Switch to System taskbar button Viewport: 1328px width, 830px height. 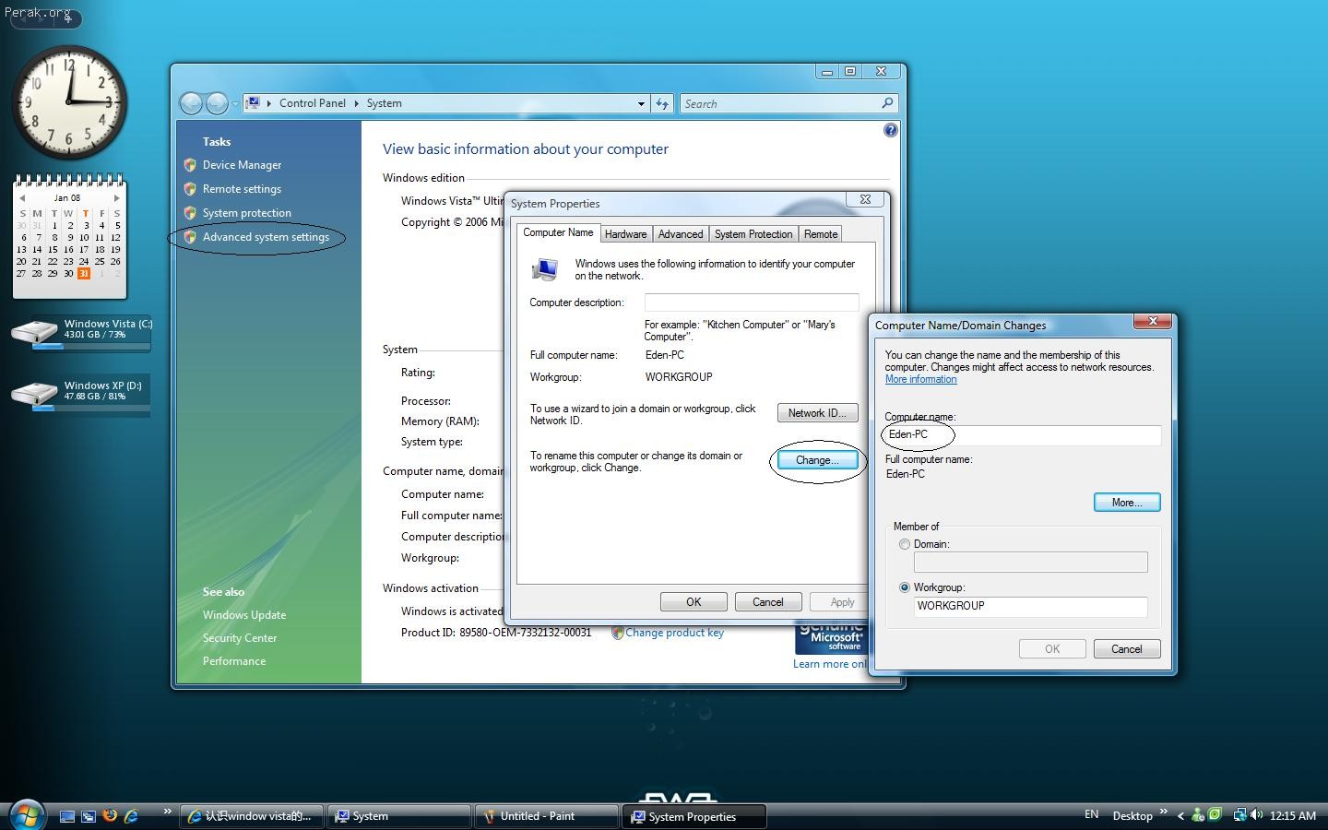tap(398, 816)
